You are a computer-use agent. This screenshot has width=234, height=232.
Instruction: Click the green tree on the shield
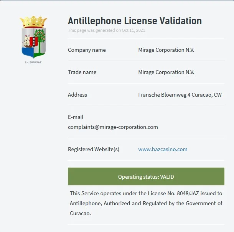pos(40,41)
